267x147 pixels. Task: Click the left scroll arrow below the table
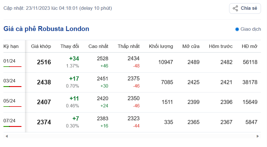(7, 136)
